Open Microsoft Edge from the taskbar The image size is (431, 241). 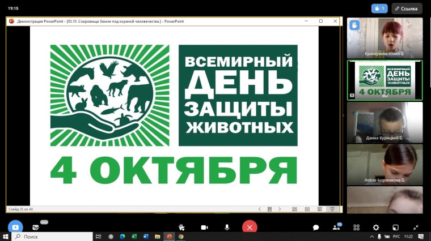[x=122, y=236]
